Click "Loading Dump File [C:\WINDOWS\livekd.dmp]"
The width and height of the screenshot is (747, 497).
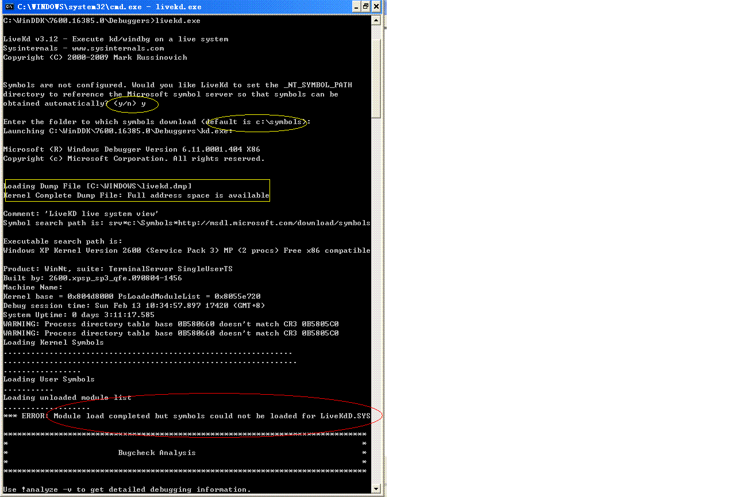point(98,186)
